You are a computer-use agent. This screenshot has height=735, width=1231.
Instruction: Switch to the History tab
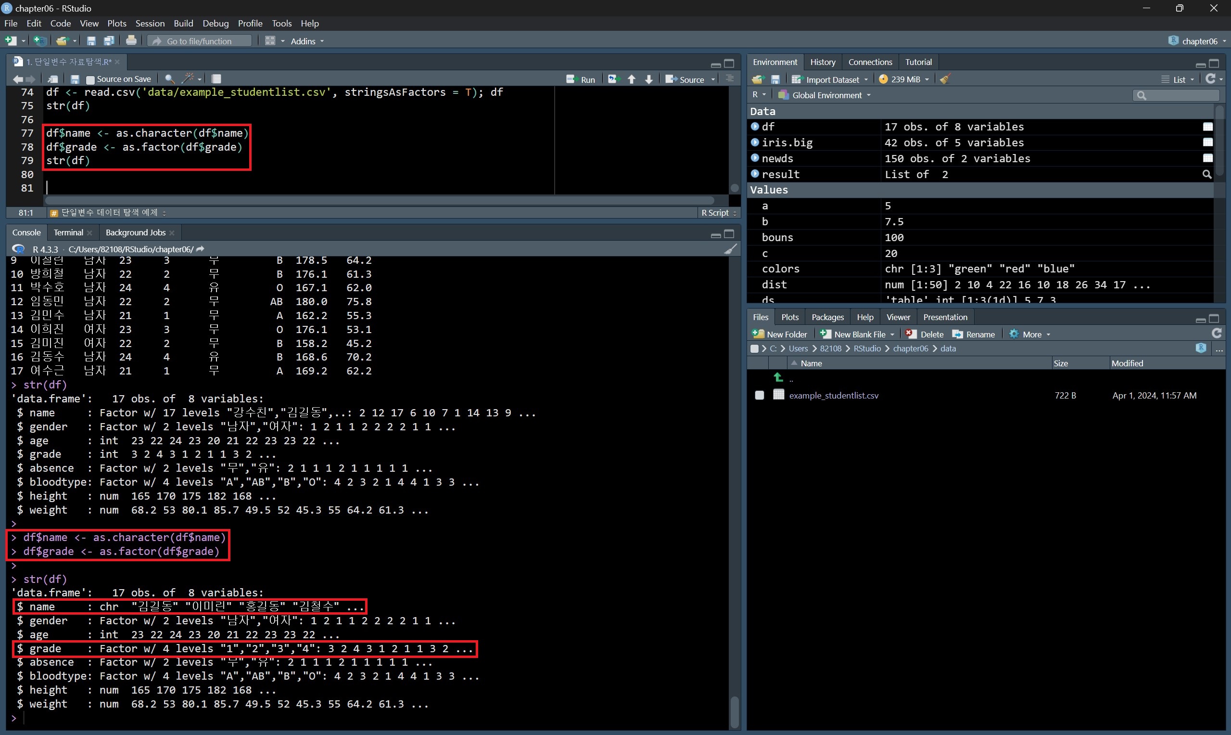click(x=822, y=62)
